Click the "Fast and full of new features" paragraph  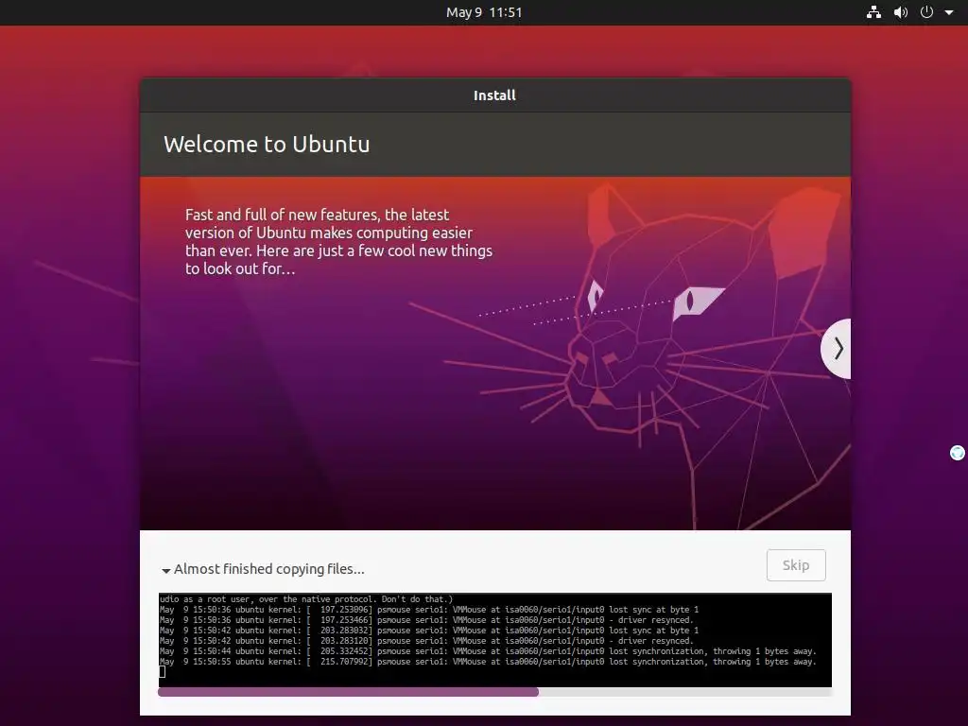338,241
